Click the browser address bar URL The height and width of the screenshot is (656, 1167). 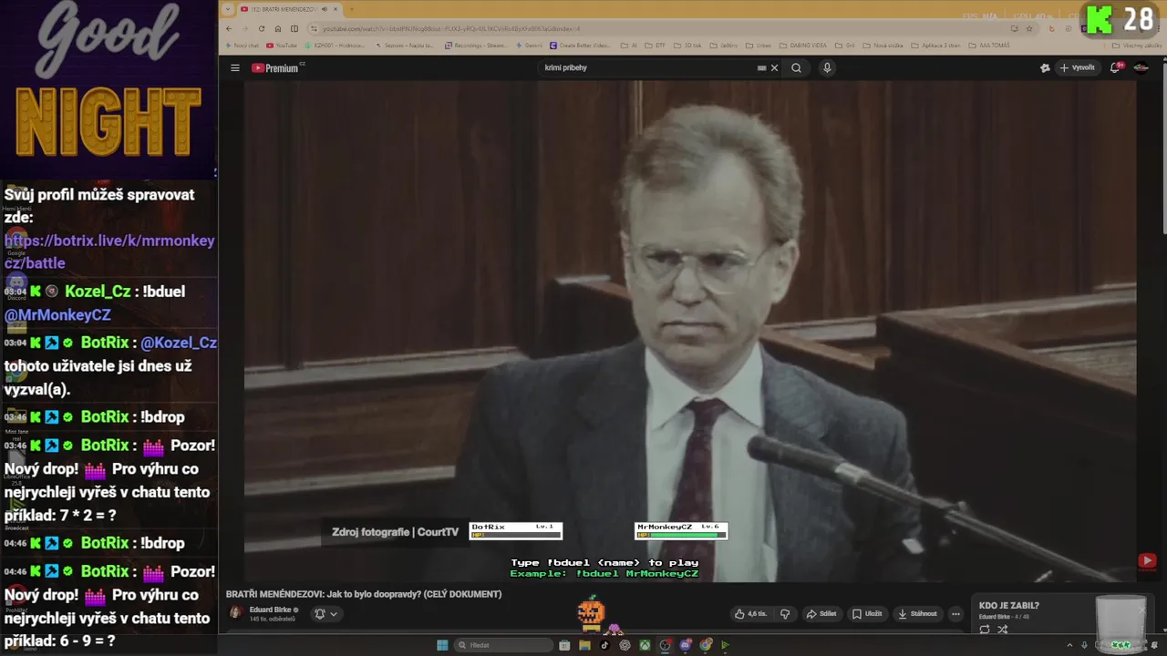[451, 28]
